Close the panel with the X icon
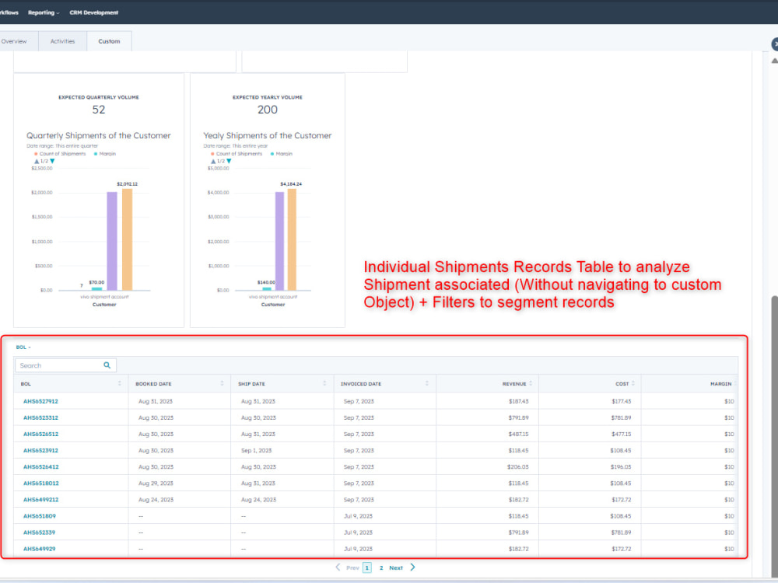 775,44
